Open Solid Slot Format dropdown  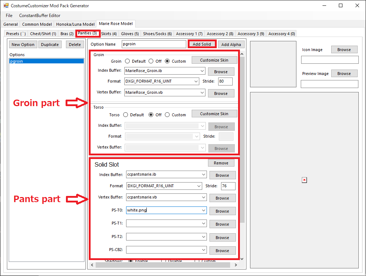point(199,186)
